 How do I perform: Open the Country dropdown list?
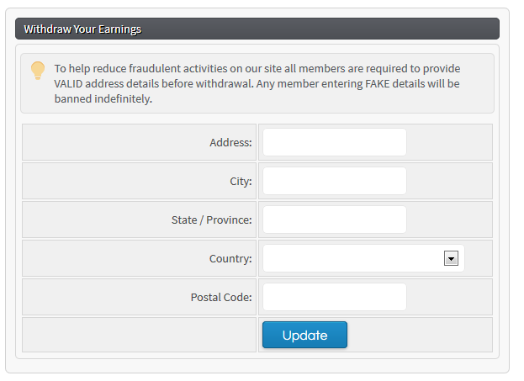coord(363,258)
